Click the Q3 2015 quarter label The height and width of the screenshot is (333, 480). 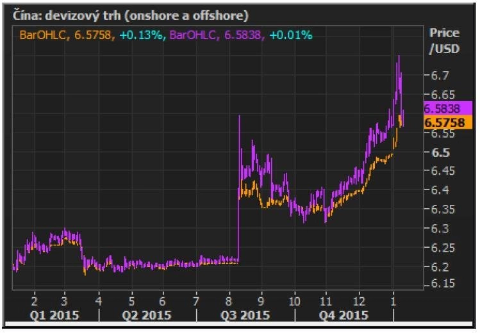[x=245, y=315]
